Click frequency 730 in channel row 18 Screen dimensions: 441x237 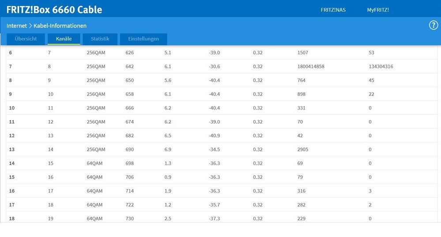click(x=130, y=218)
